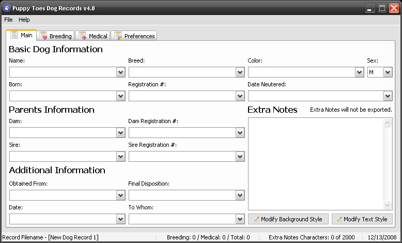This screenshot has height=243, width=402.
Task: Click the Record Filename status bar text
Action: coord(50,237)
